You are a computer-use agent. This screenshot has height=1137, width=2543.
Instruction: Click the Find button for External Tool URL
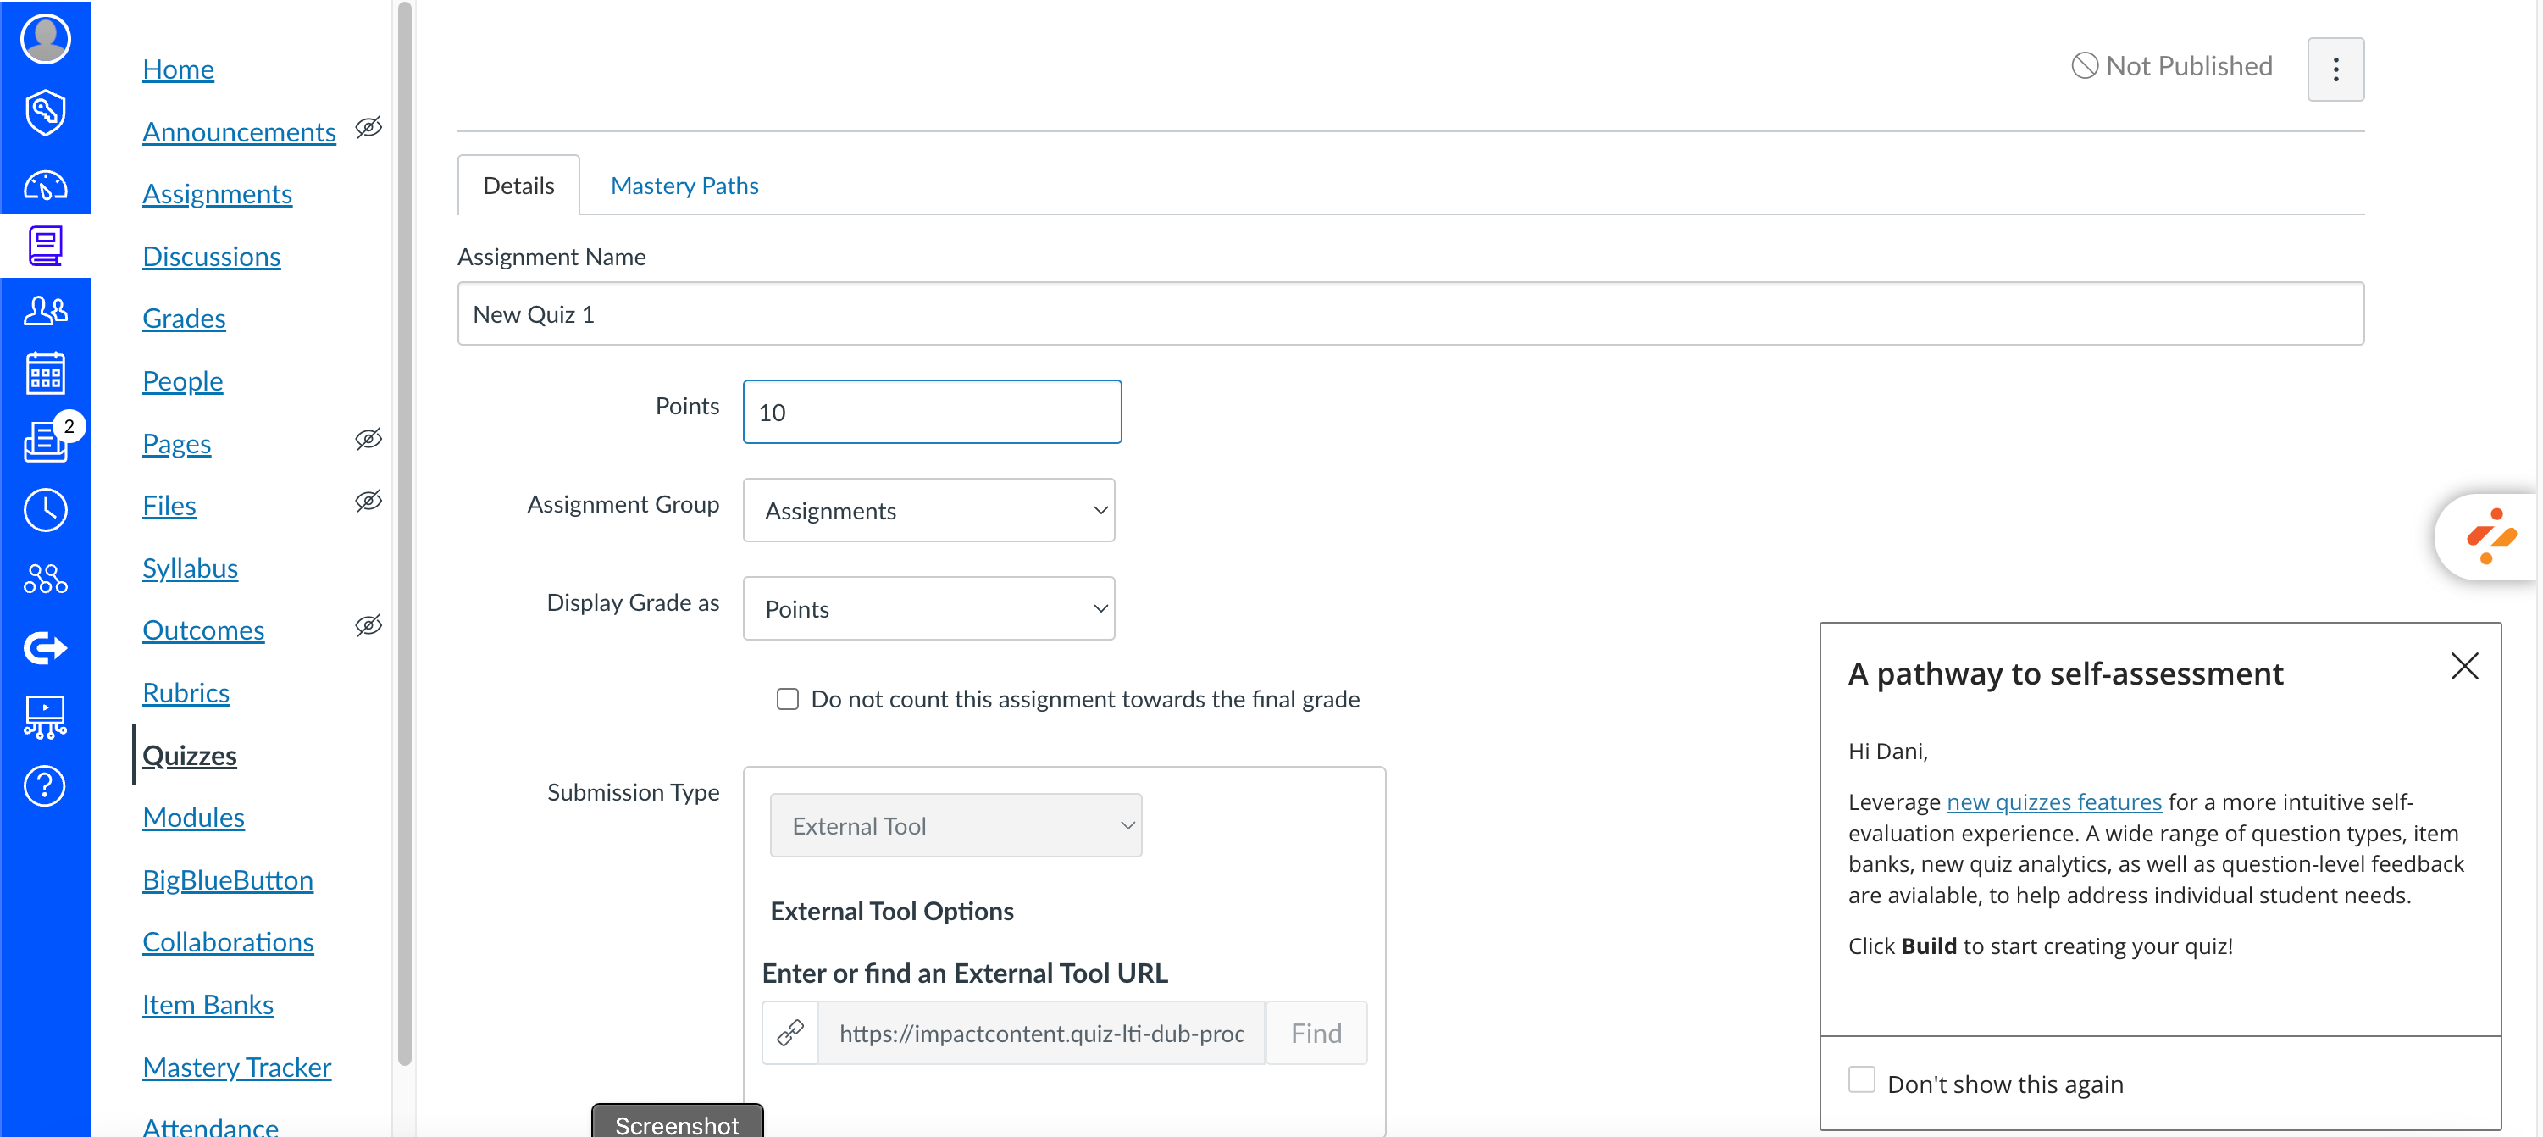[x=1316, y=1033]
